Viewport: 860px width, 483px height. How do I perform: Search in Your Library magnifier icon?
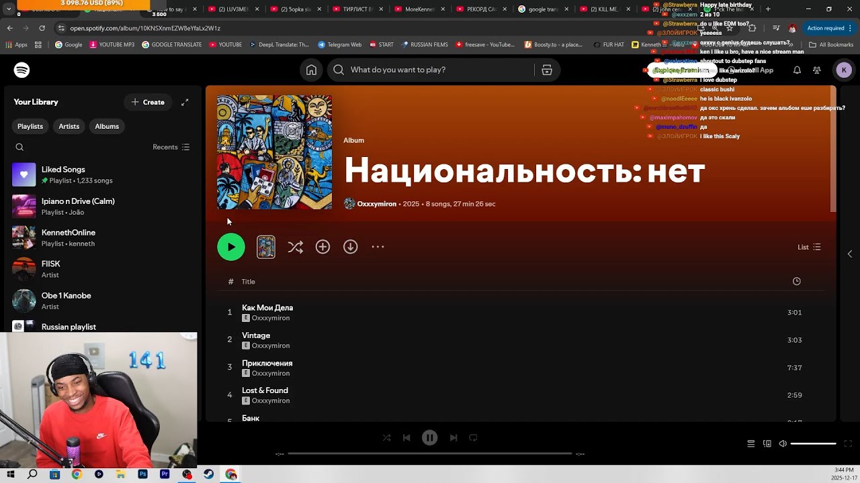19,147
